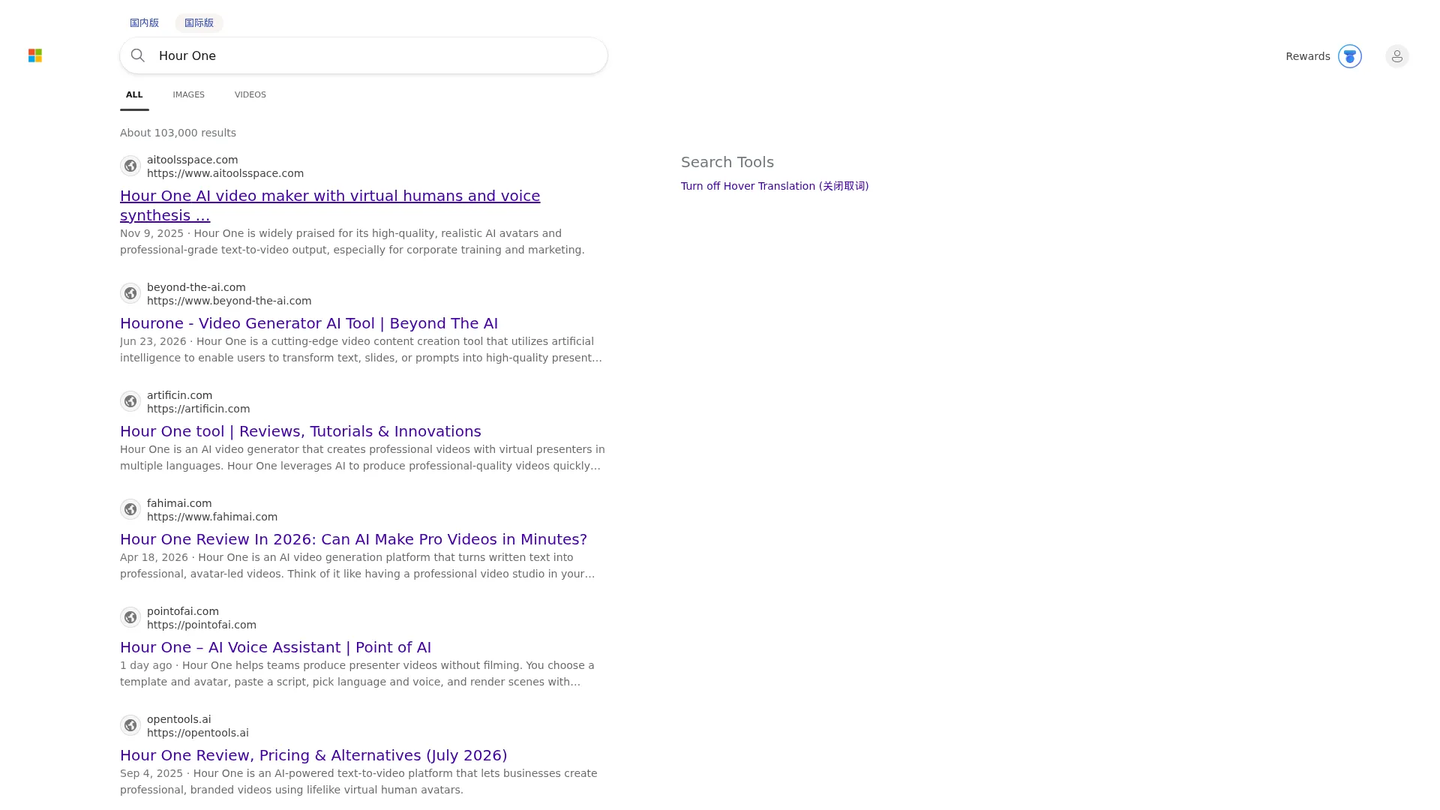
Task: Click the https://www.aitoolsspace.com URL
Action: (225, 173)
